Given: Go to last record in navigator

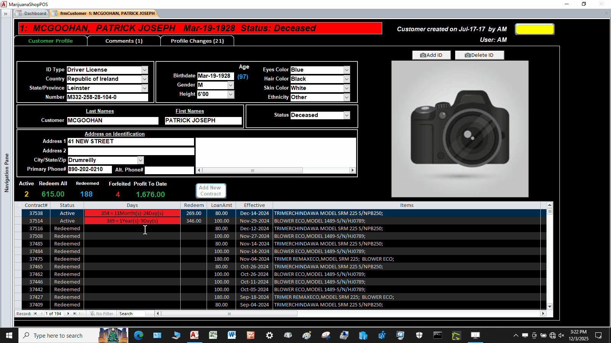Looking at the screenshot, I should [x=75, y=314].
